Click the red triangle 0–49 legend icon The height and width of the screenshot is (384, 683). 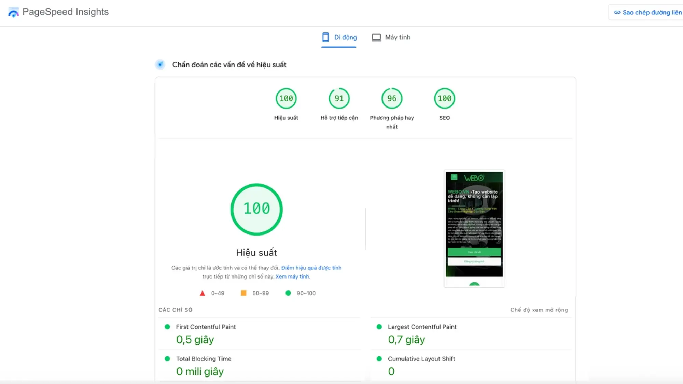click(203, 293)
